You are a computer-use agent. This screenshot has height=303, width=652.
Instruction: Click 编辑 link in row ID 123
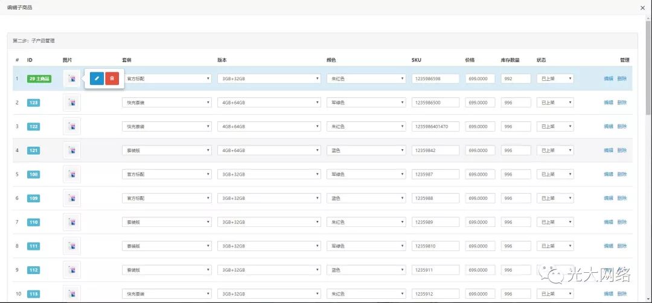click(609, 102)
